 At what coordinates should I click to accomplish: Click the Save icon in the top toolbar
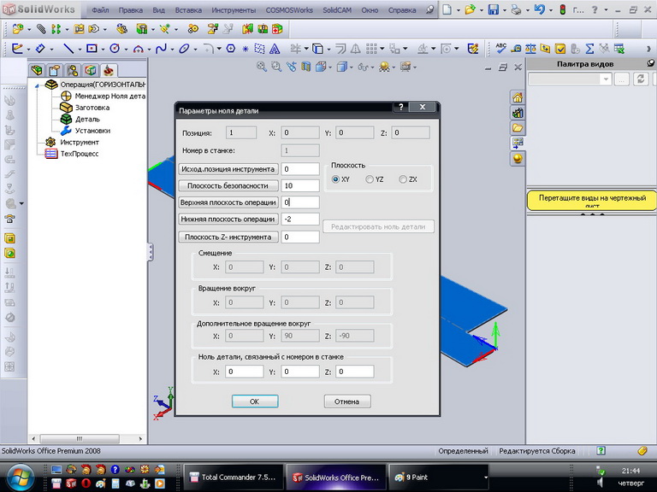(x=494, y=10)
